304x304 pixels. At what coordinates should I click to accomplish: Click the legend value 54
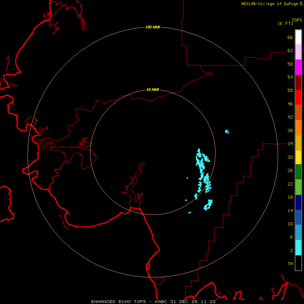pyautogui.click(x=290, y=77)
